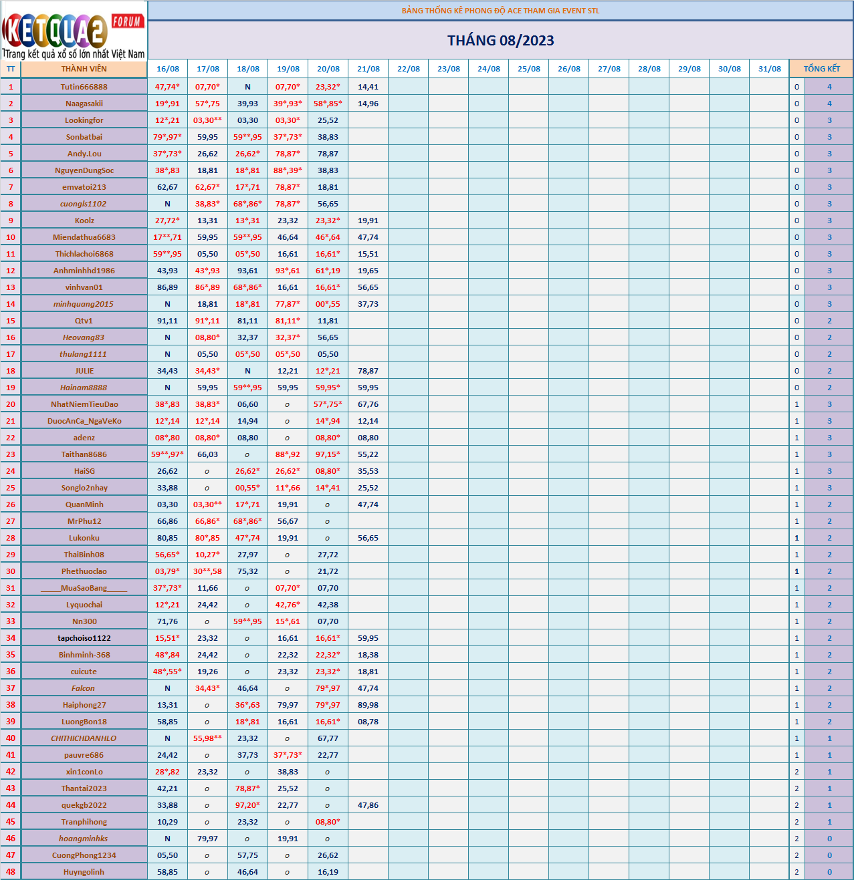Select member name minhquang2015

(84, 304)
